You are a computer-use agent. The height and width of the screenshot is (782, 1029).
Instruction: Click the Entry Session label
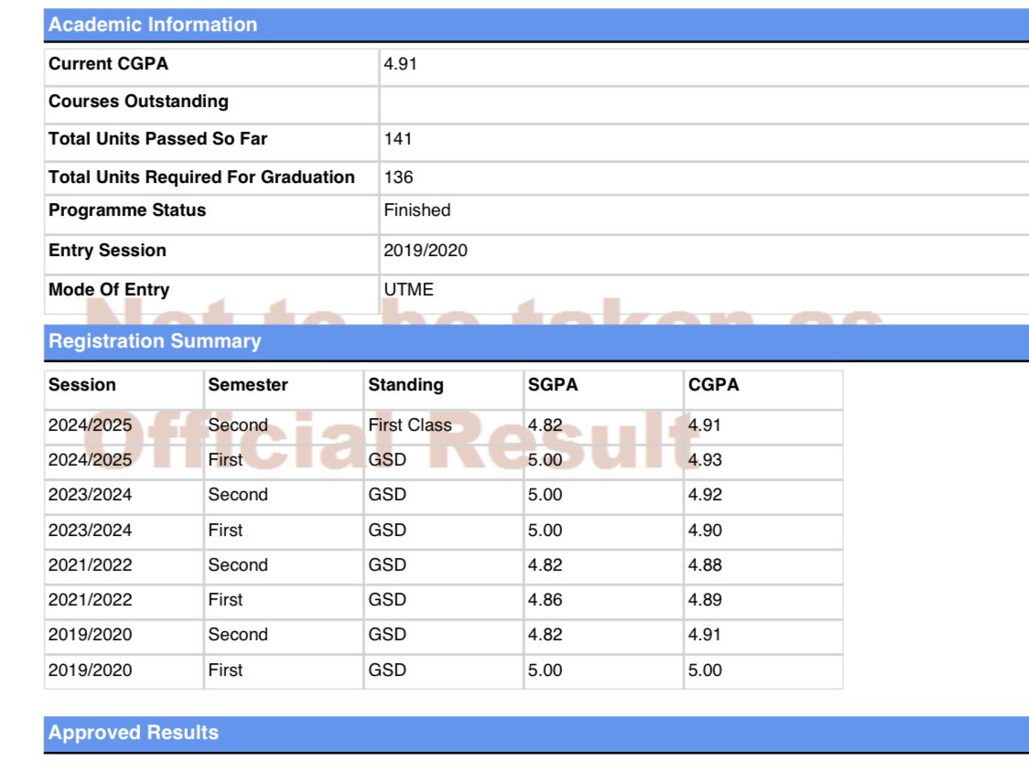click(x=108, y=251)
